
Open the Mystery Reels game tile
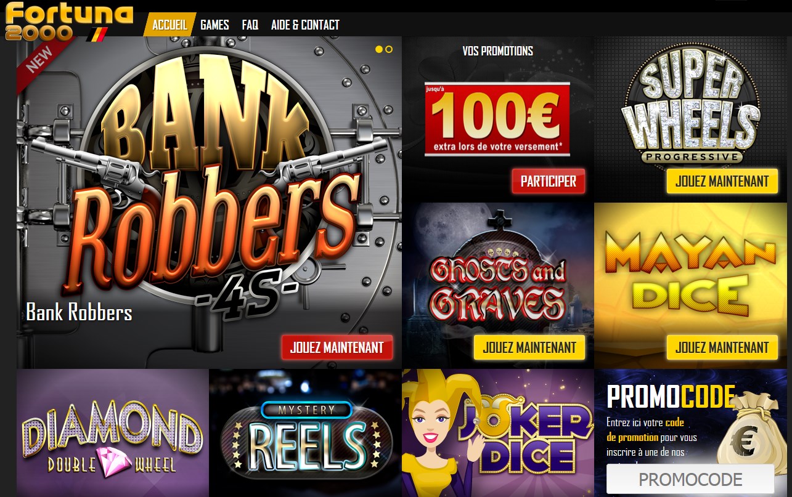click(306, 433)
